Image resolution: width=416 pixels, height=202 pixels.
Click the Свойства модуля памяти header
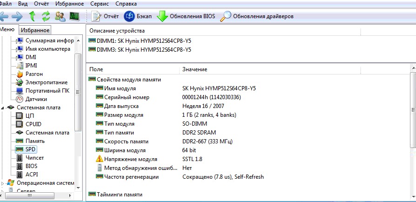125,80
